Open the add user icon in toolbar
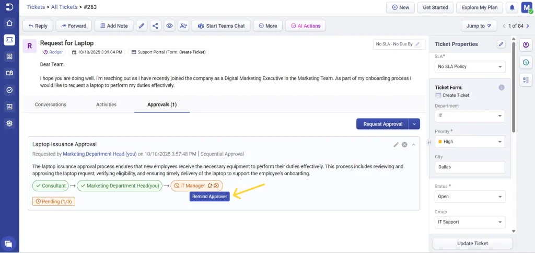 coord(183,26)
